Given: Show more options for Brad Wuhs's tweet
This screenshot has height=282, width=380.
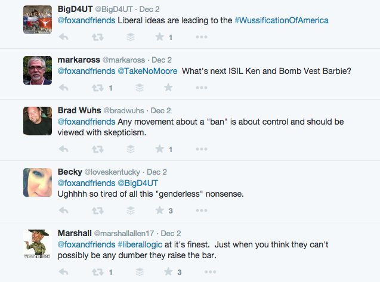Looking at the screenshot, I should [202, 149].
